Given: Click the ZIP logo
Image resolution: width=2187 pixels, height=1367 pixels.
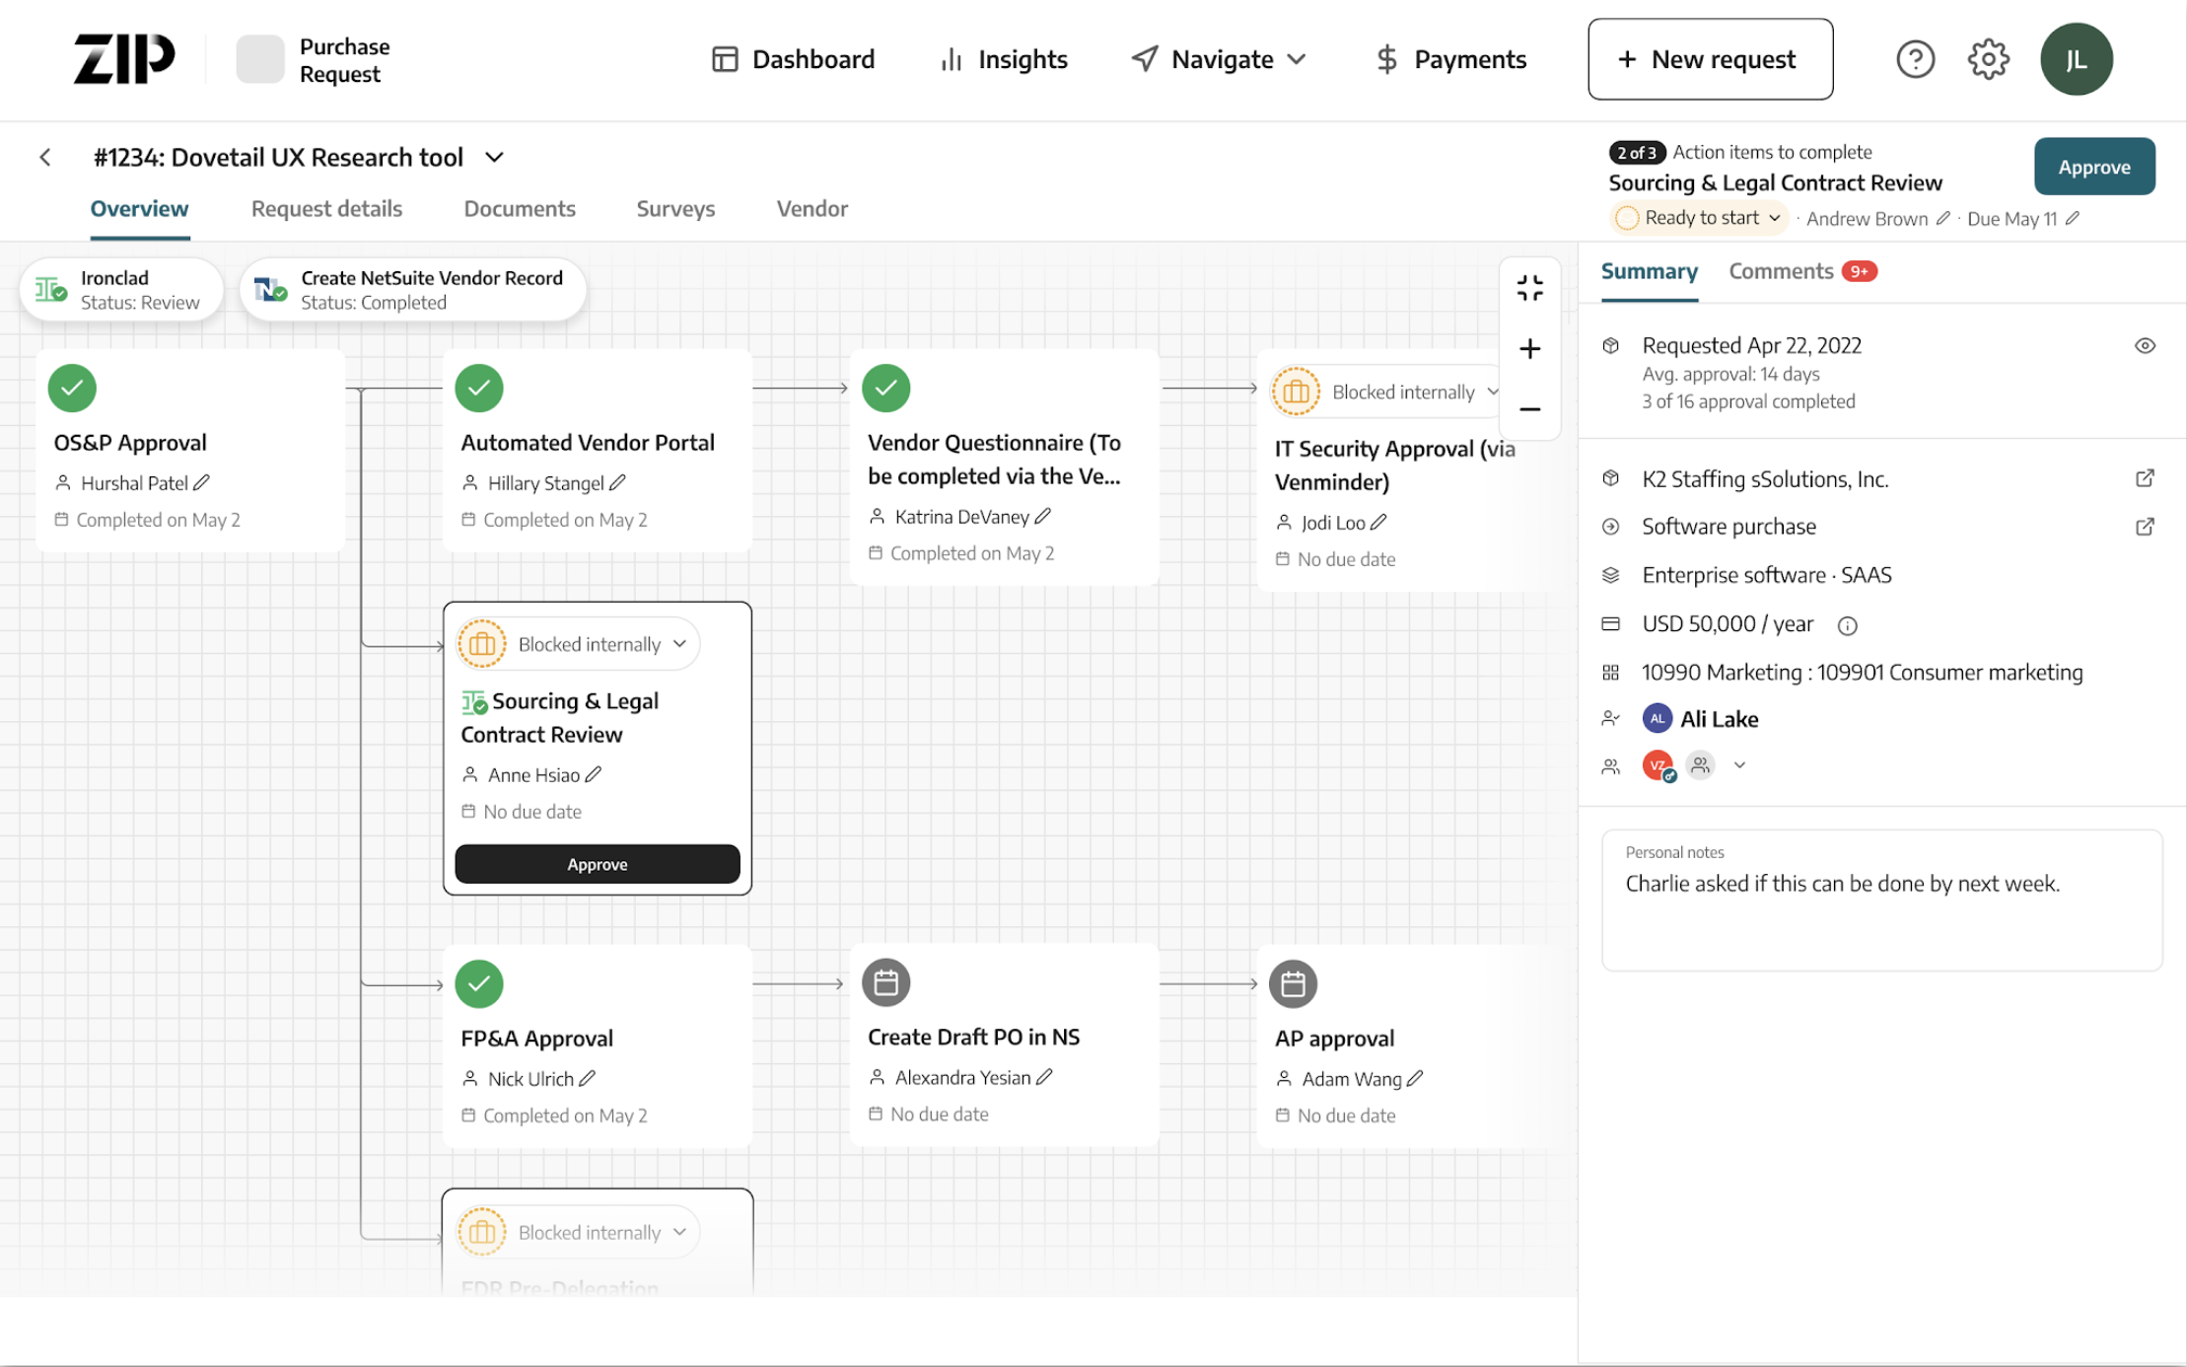Looking at the screenshot, I should click(124, 59).
